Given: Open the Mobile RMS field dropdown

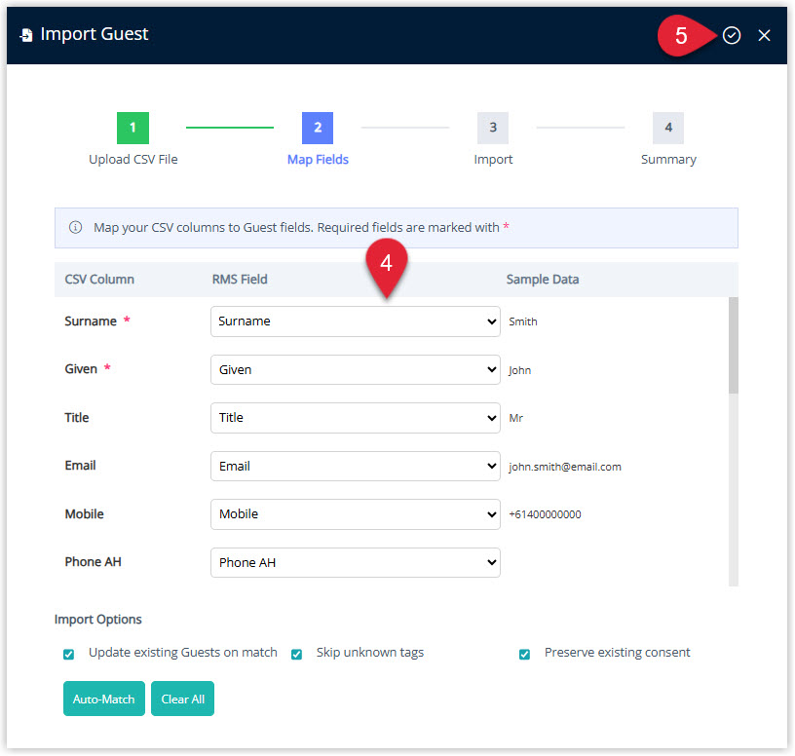Looking at the screenshot, I should pos(356,514).
